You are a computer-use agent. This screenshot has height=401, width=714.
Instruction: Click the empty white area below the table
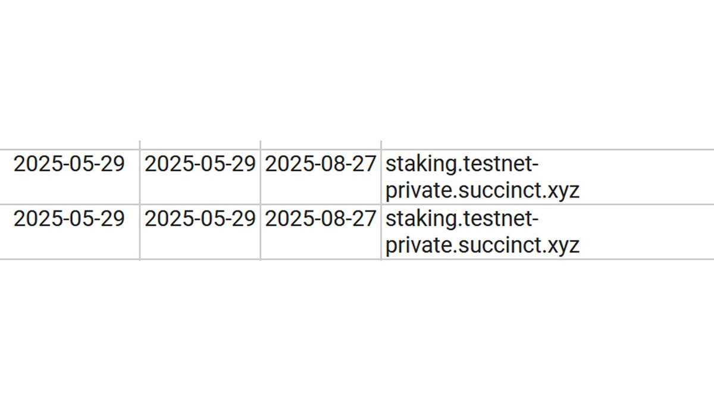(x=357, y=330)
